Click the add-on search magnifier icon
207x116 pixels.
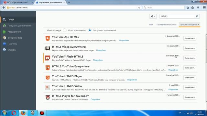click(197, 16)
